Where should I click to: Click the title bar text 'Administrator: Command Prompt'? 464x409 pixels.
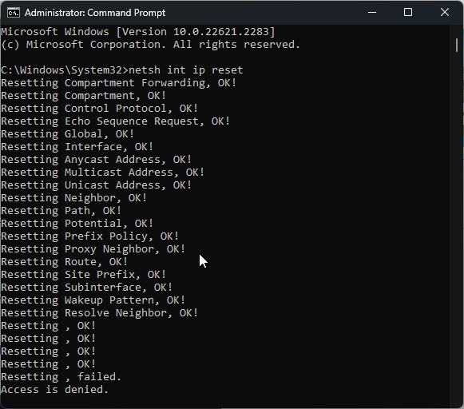95,13
